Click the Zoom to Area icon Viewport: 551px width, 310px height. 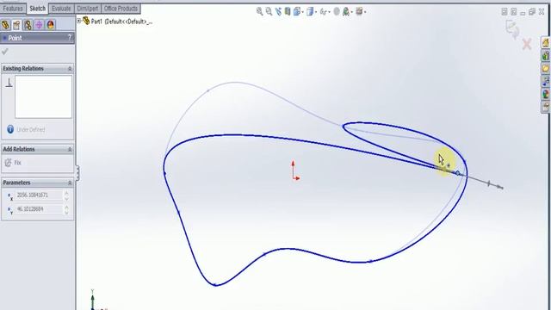(269, 11)
